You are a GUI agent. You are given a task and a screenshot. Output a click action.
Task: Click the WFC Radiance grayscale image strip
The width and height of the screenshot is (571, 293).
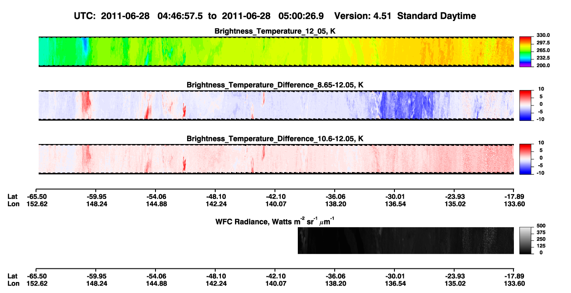click(406, 240)
